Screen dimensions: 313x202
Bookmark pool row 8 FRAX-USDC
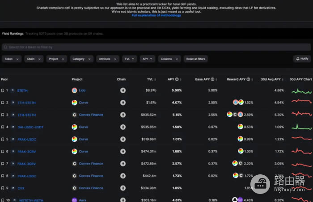coord(3,176)
